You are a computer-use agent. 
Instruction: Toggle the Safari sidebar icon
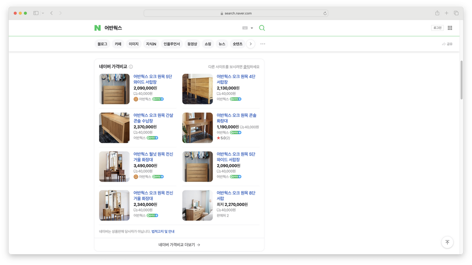coord(36,13)
